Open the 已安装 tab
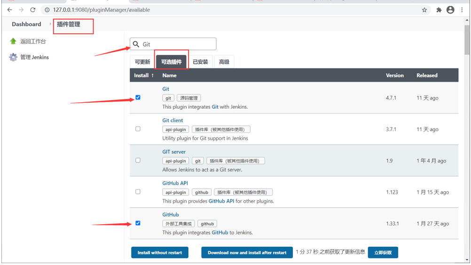Viewport: 471px width, 265px height. tap(200, 62)
